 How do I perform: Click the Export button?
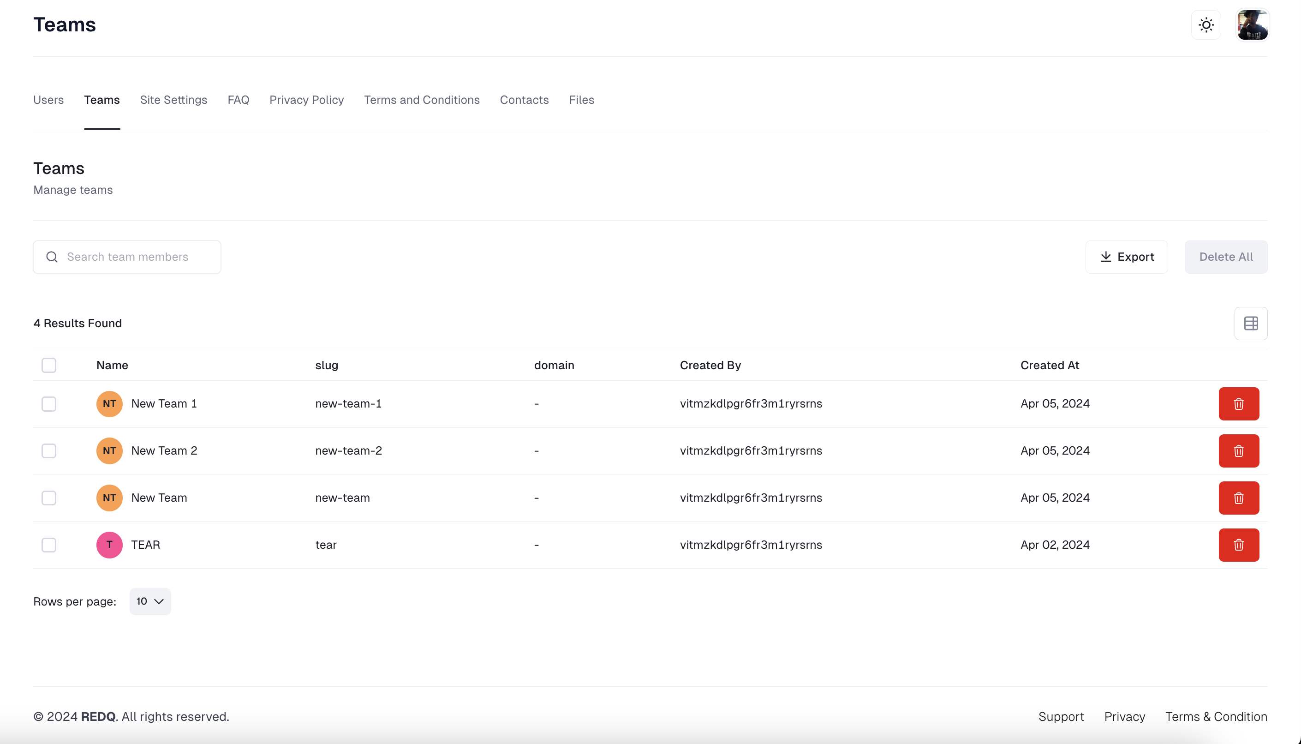[x=1127, y=257]
